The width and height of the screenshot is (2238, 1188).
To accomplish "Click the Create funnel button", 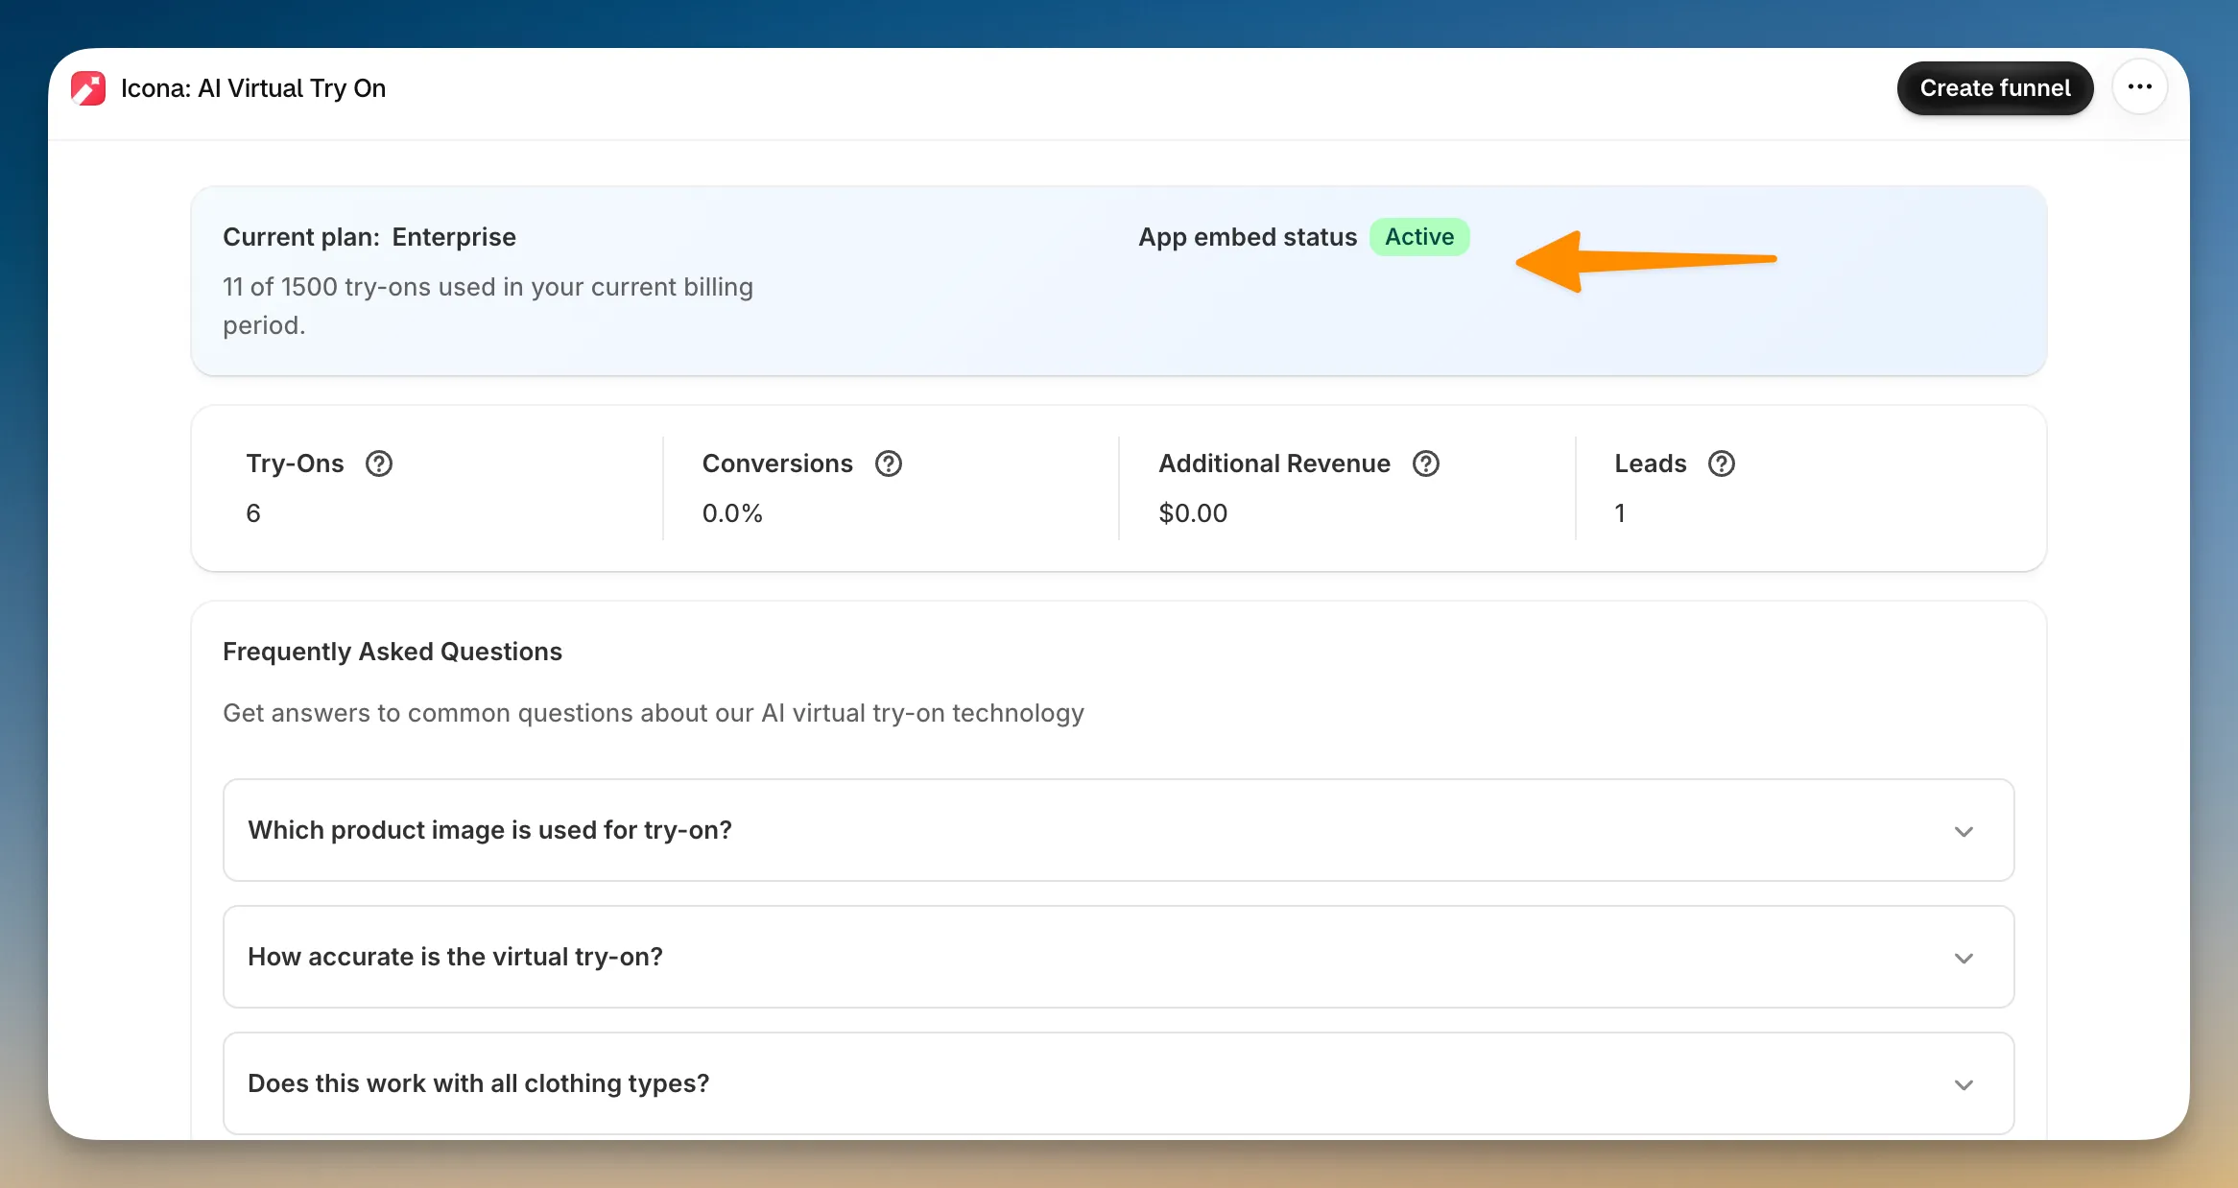I will pyautogui.click(x=1995, y=88).
